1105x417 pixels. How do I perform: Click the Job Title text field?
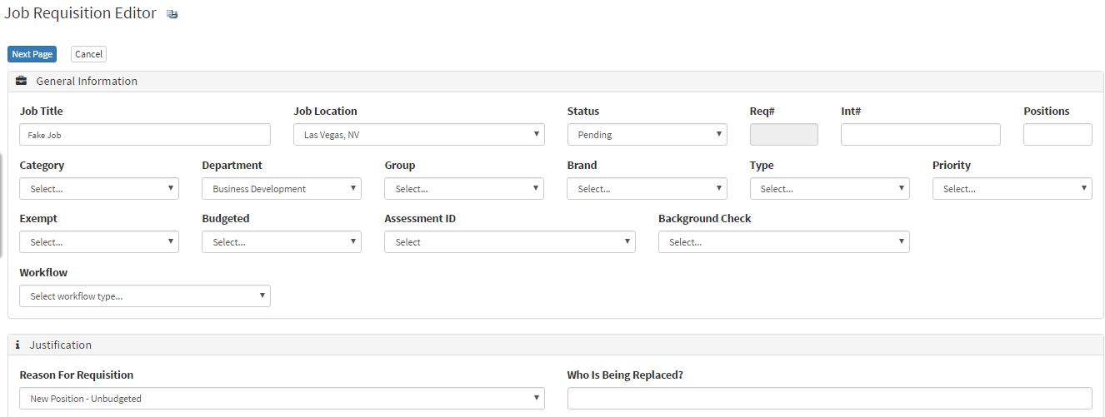[145, 135]
